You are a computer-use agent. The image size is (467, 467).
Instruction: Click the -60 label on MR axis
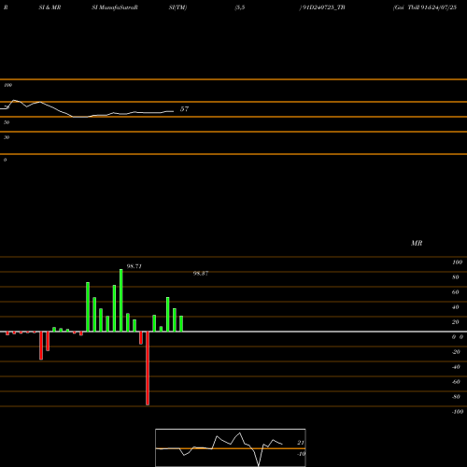pos(456,382)
